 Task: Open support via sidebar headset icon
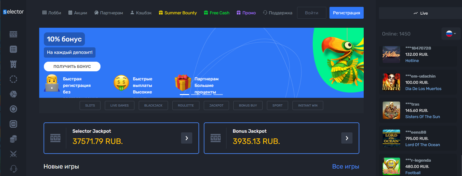pos(13,169)
